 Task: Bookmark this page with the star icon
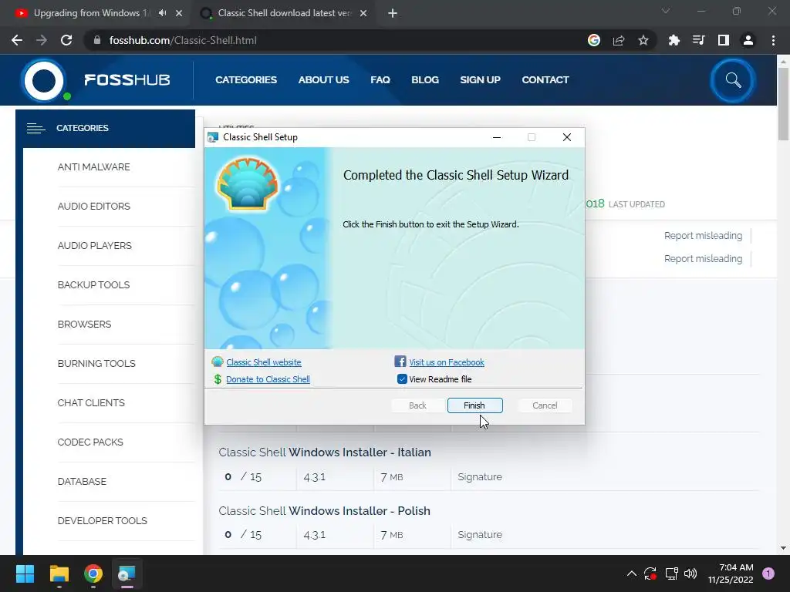(x=643, y=40)
